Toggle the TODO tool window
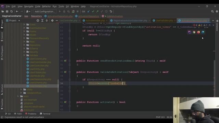219x123 pixels. (18, 114)
